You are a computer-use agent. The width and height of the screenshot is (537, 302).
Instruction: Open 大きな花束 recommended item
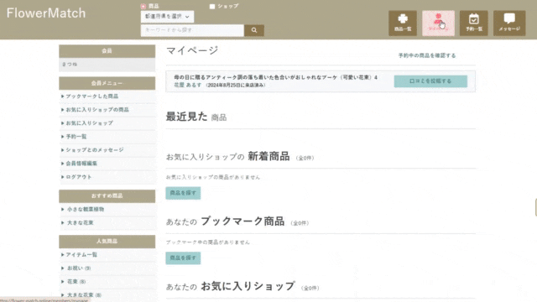pos(81,222)
